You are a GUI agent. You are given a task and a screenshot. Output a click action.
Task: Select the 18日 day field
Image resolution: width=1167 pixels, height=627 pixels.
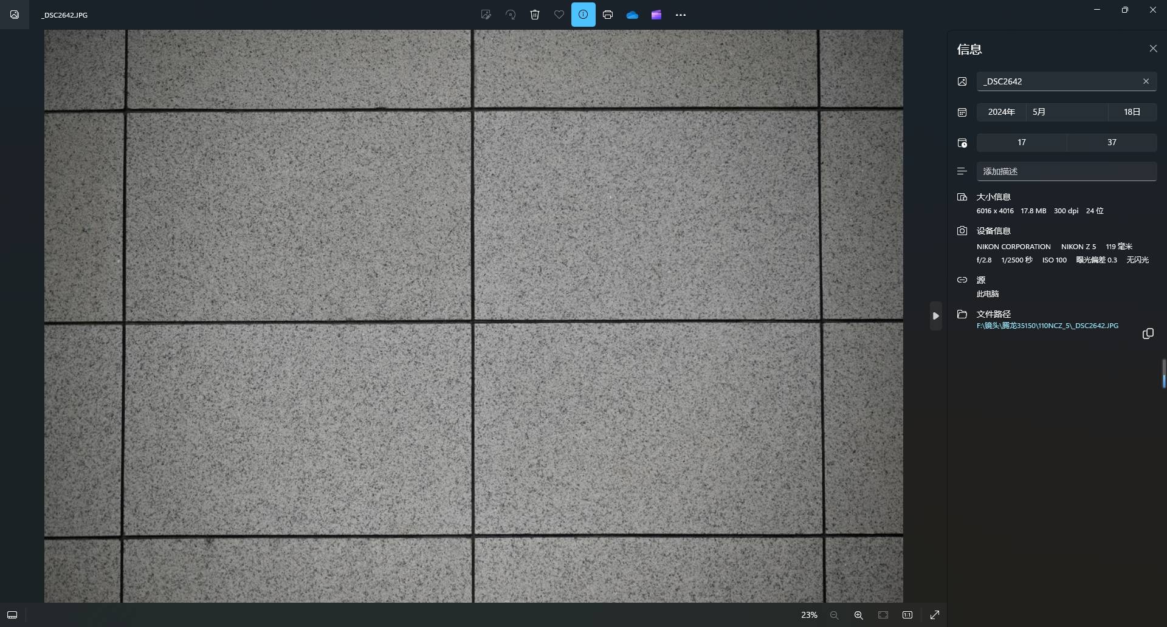[1132, 112]
